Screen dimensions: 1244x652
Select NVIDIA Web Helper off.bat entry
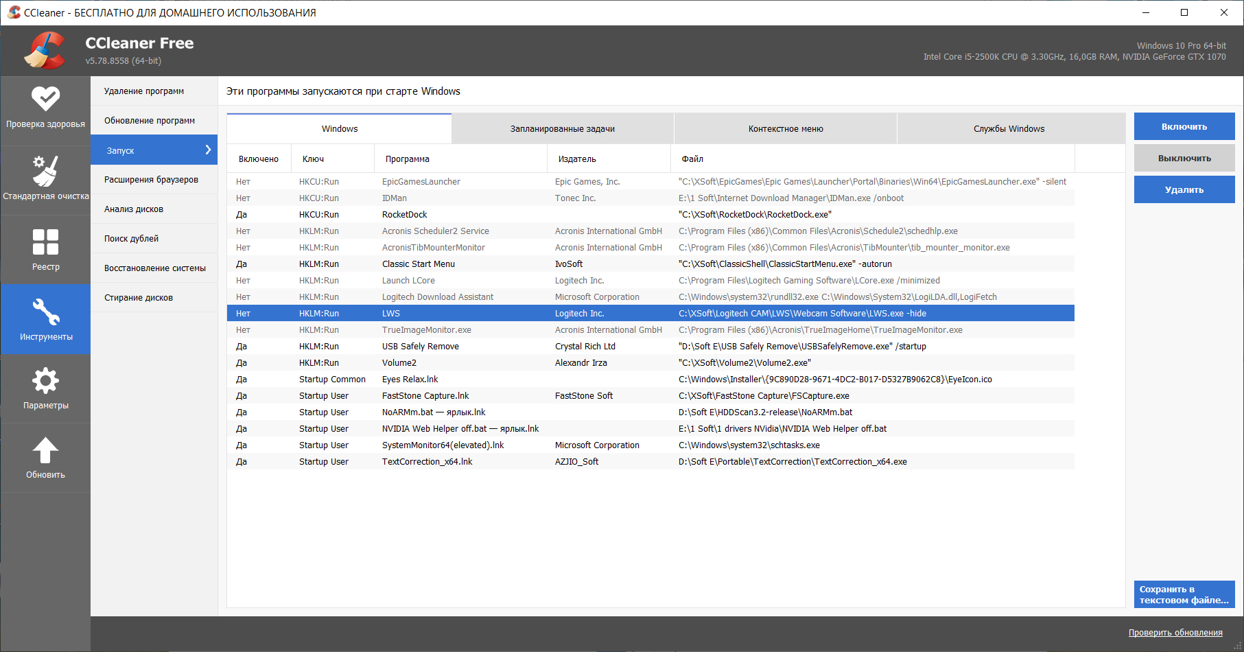pyautogui.click(x=650, y=429)
